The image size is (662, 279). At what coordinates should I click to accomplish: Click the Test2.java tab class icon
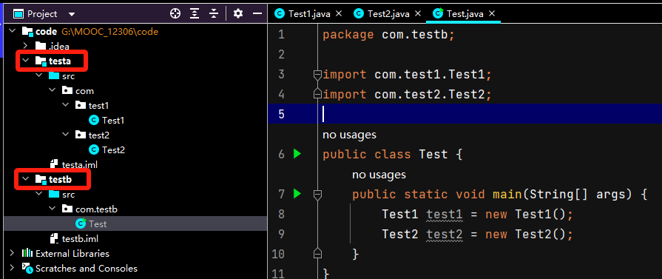click(359, 14)
